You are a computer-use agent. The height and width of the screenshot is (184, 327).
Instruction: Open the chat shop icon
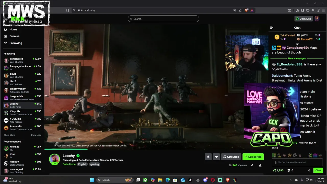pos(289,170)
